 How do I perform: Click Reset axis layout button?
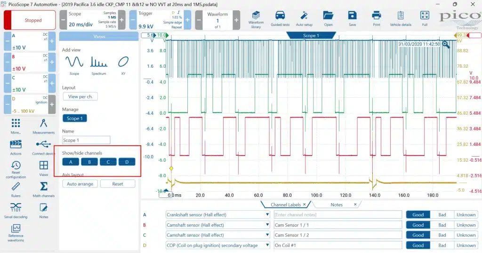tap(117, 184)
